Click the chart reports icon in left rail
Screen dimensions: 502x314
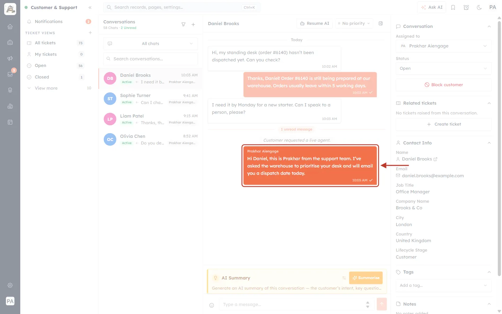10,106
